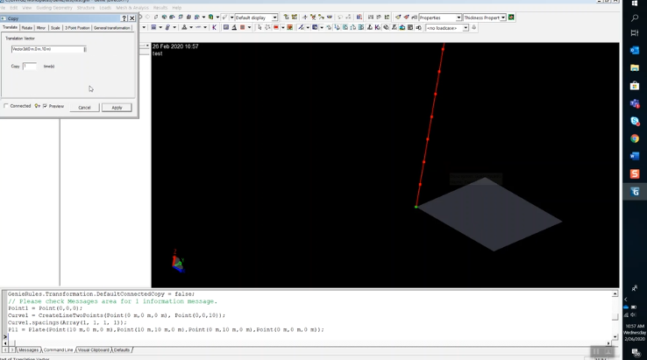647x360 pixels.
Task: Open the Mesh & Analysis menu
Action: pos(132,8)
